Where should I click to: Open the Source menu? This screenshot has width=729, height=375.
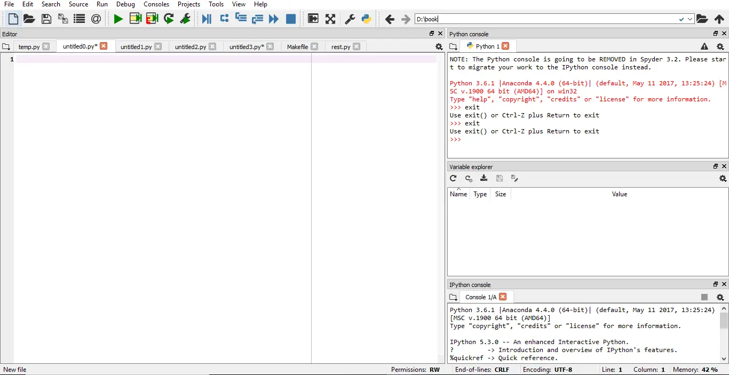[x=78, y=4]
